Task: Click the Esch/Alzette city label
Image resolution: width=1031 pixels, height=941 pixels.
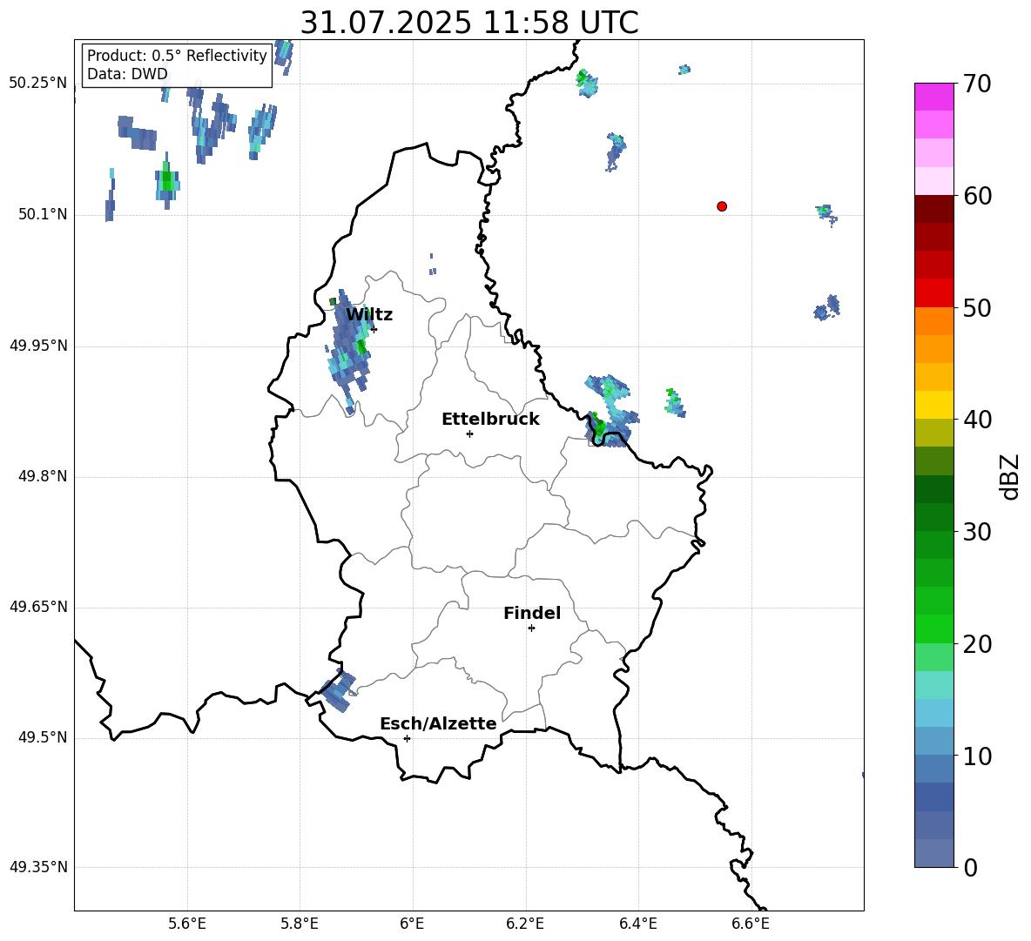Action: pyautogui.click(x=438, y=723)
